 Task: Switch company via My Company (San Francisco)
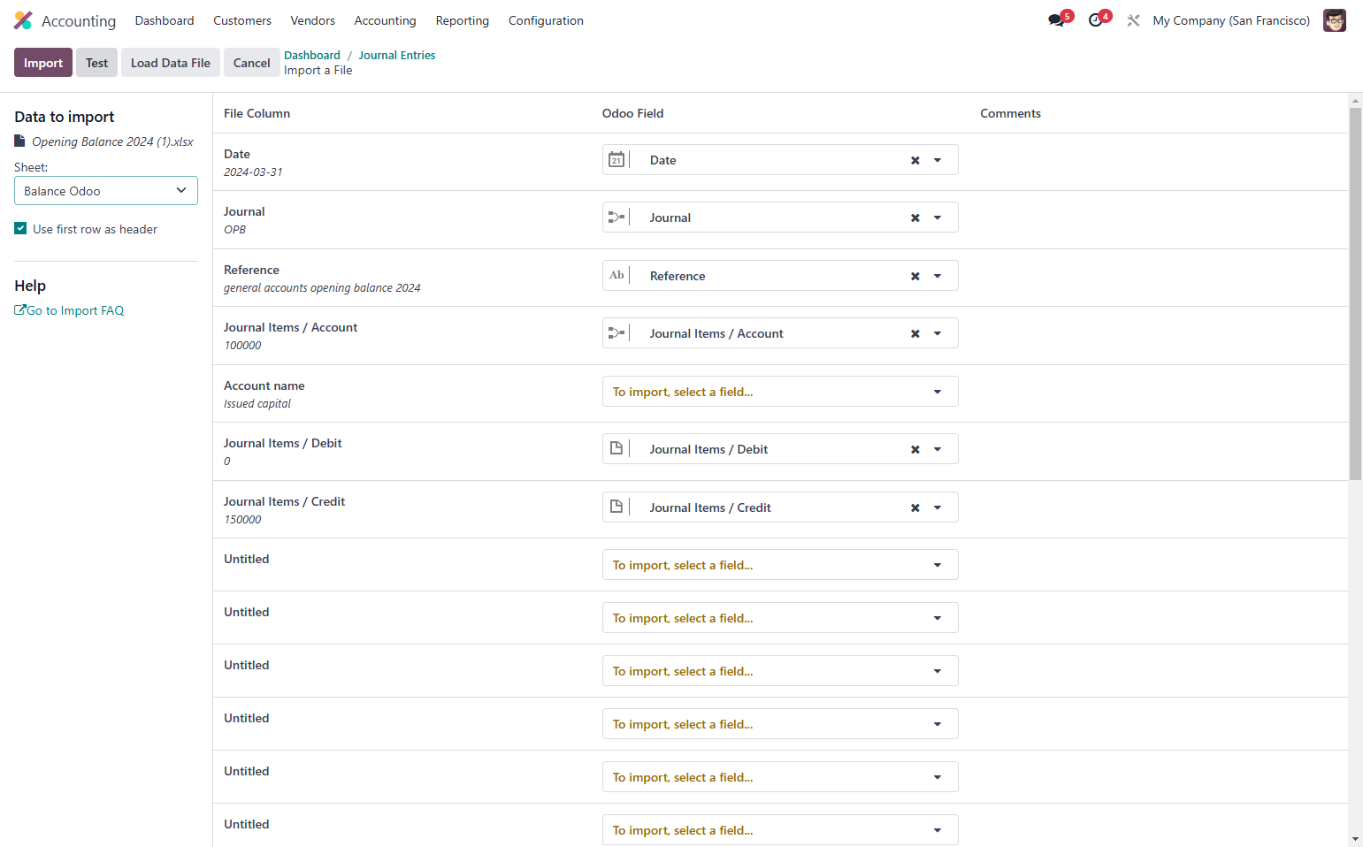[1231, 20]
